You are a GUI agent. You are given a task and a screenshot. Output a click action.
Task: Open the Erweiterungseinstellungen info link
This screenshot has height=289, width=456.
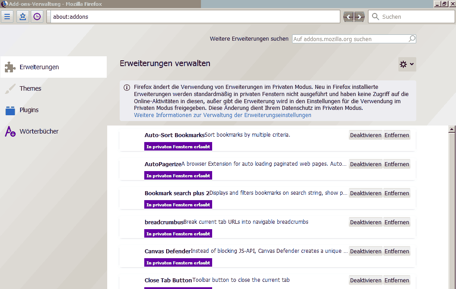[x=222, y=115]
